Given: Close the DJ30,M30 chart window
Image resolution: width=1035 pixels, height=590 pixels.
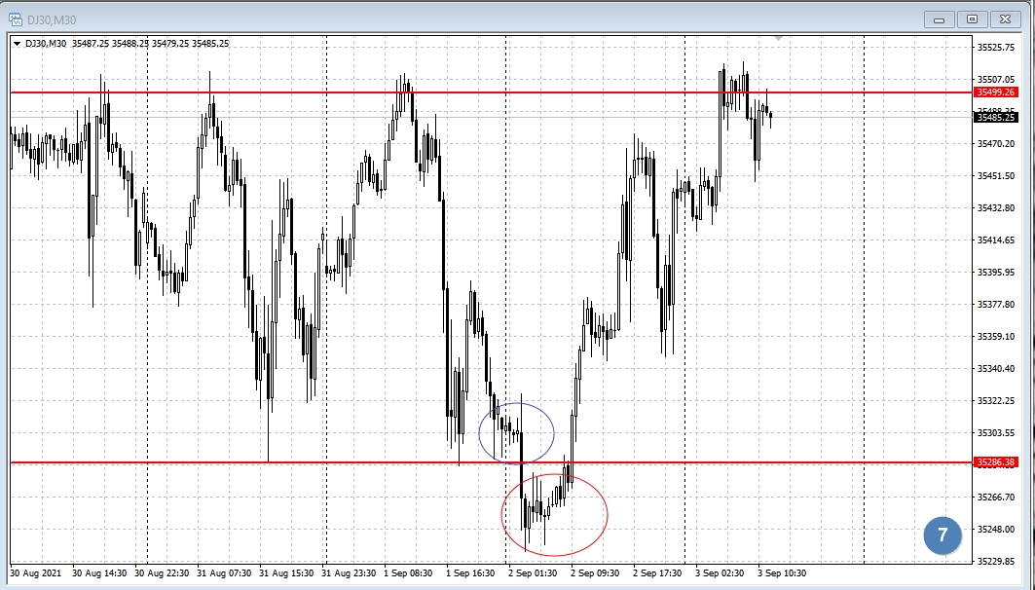Looking at the screenshot, I should pyautogui.click(x=1005, y=18).
